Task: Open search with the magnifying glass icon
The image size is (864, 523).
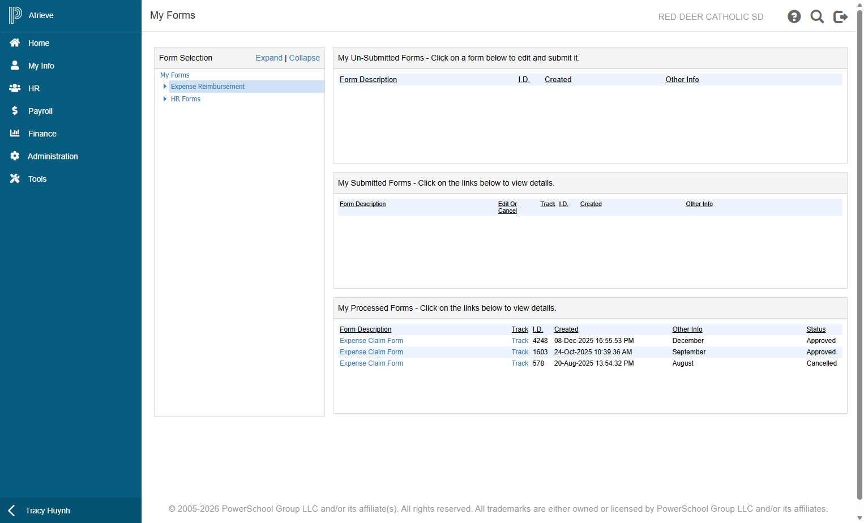Action: pyautogui.click(x=817, y=16)
